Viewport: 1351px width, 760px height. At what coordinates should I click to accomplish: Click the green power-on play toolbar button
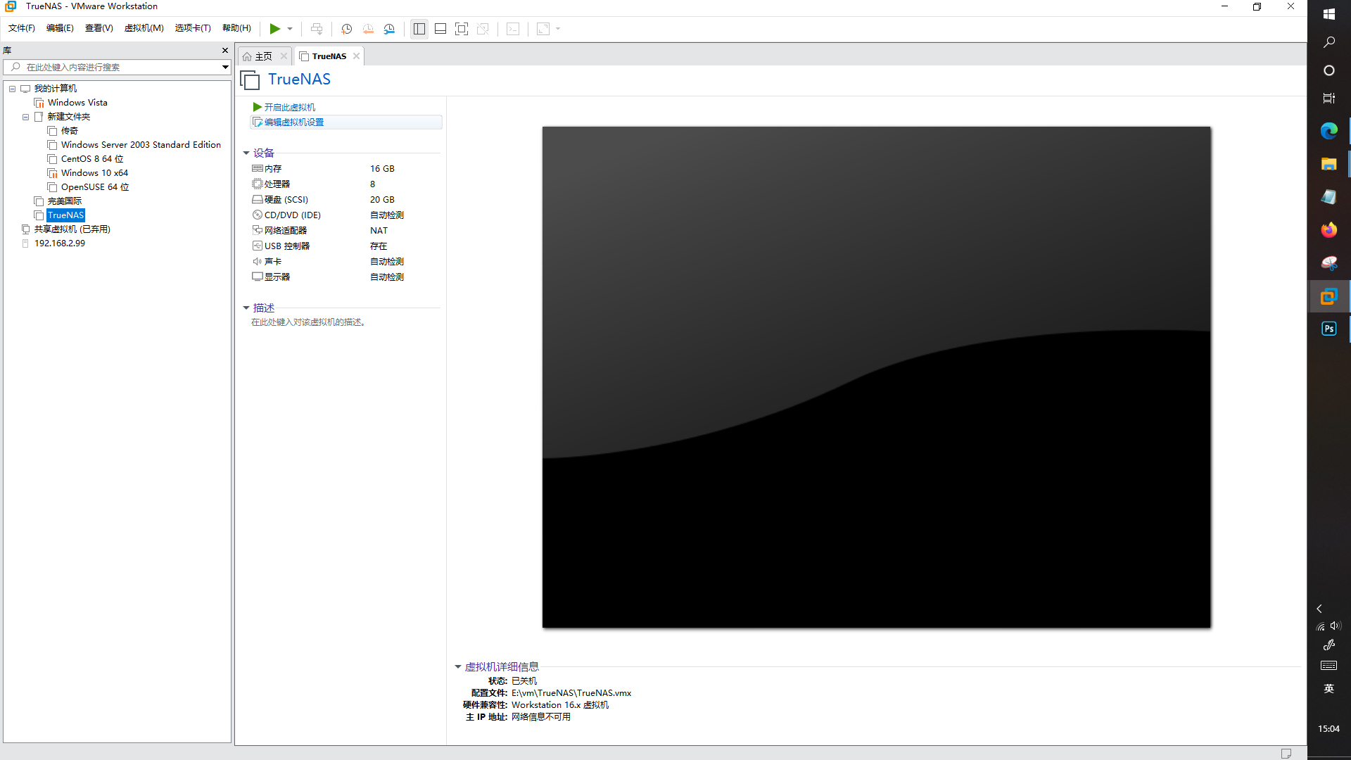[x=274, y=29]
